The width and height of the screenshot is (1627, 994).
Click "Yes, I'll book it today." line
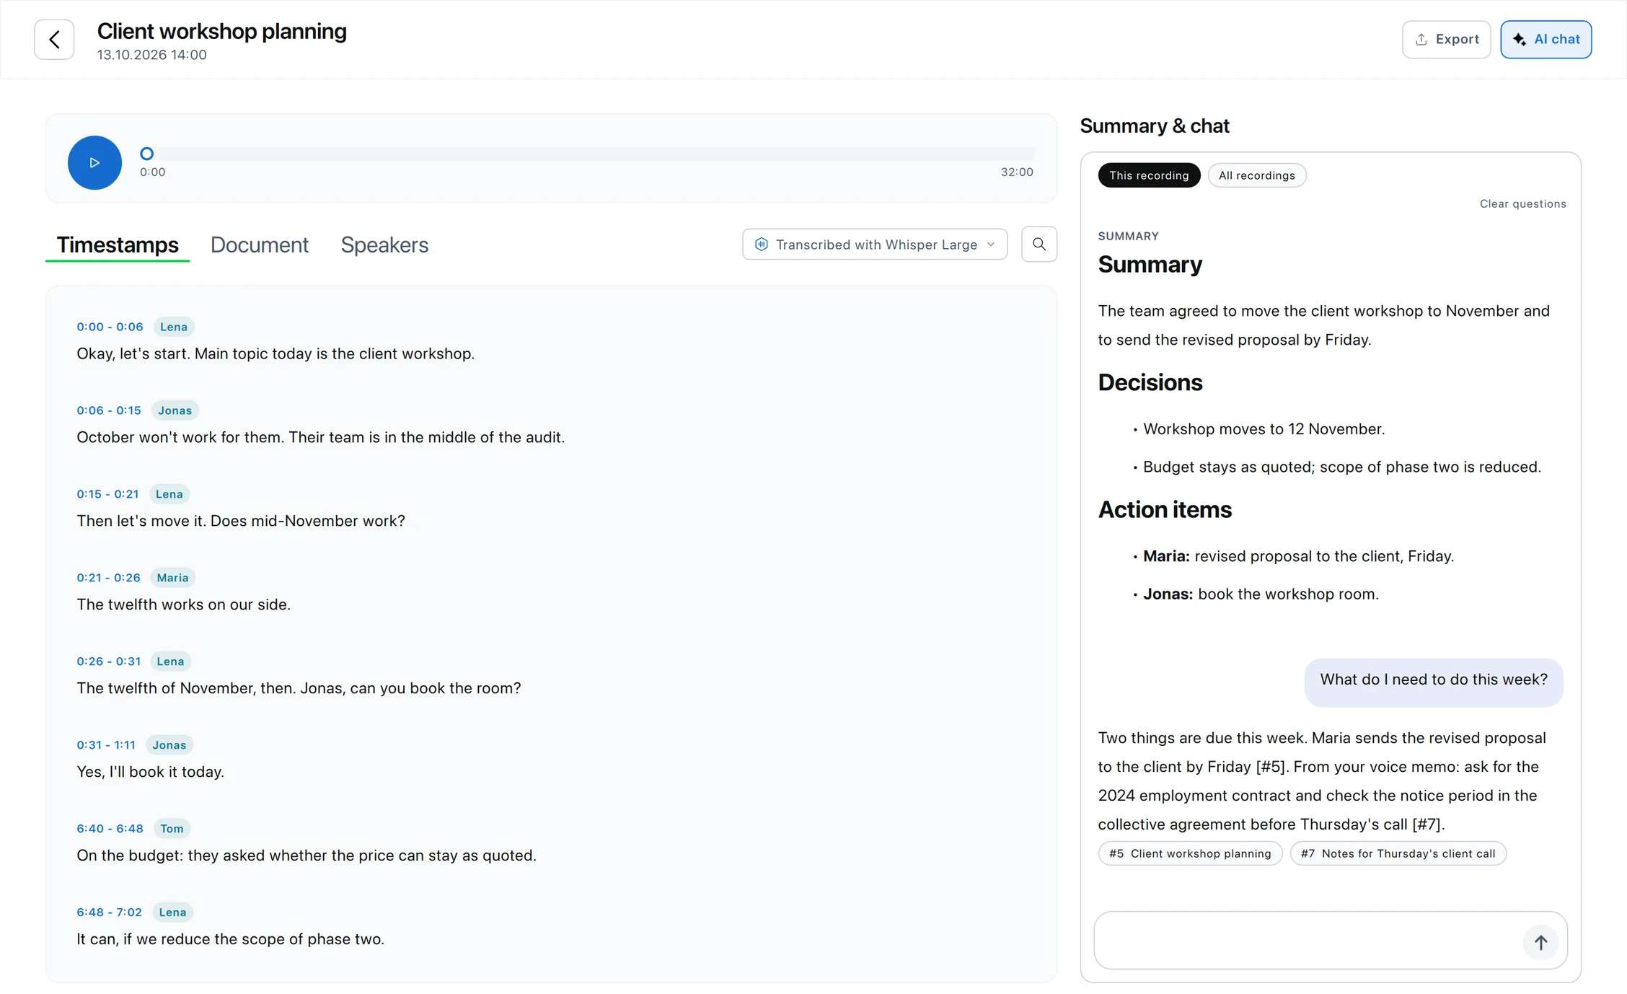coord(151,772)
